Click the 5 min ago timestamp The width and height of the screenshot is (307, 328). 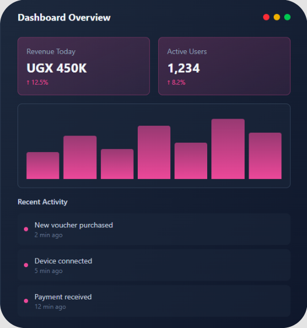pyautogui.click(x=48, y=271)
